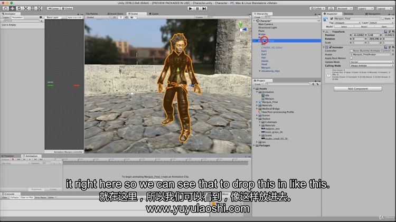Click the Animation record button
Screen dimensions: 396x222
(13, 159)
